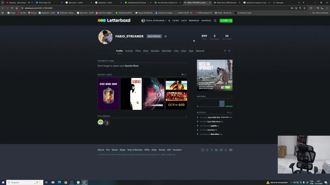Image resolution: width=330 pixels, height=185 pixels.
Task: Switch to the Reviews profile tab
Action: tap(155, 51)
